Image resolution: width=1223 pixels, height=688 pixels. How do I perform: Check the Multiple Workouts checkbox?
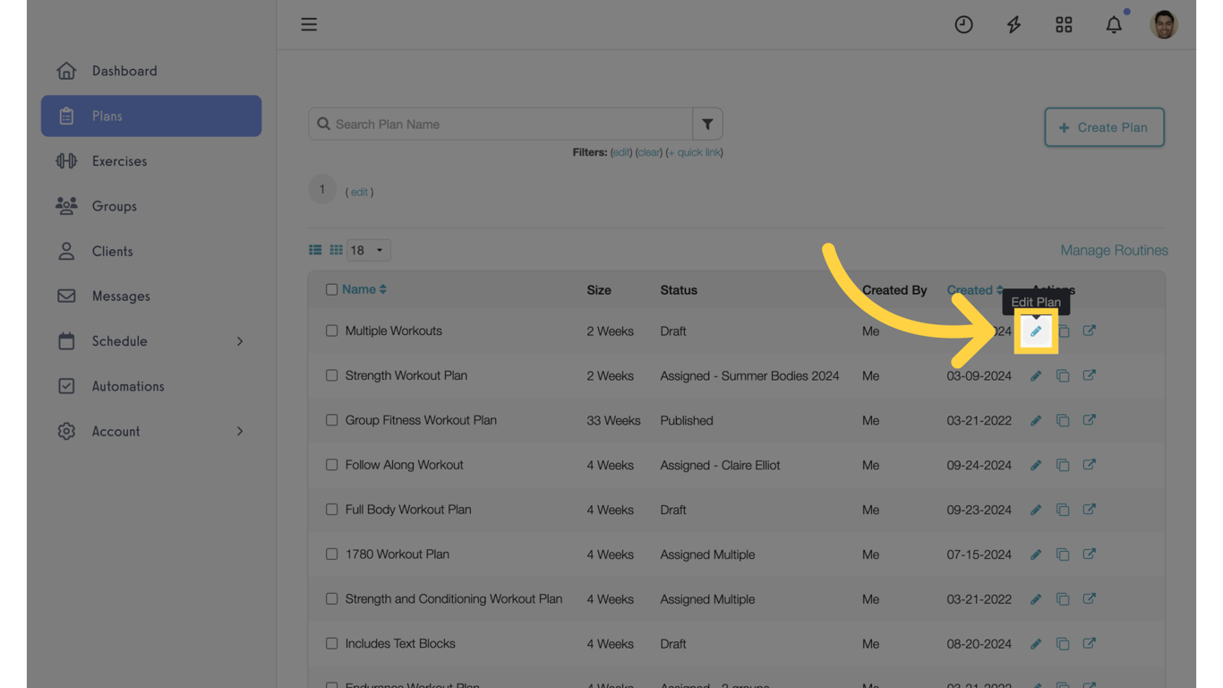coord(331,331)
